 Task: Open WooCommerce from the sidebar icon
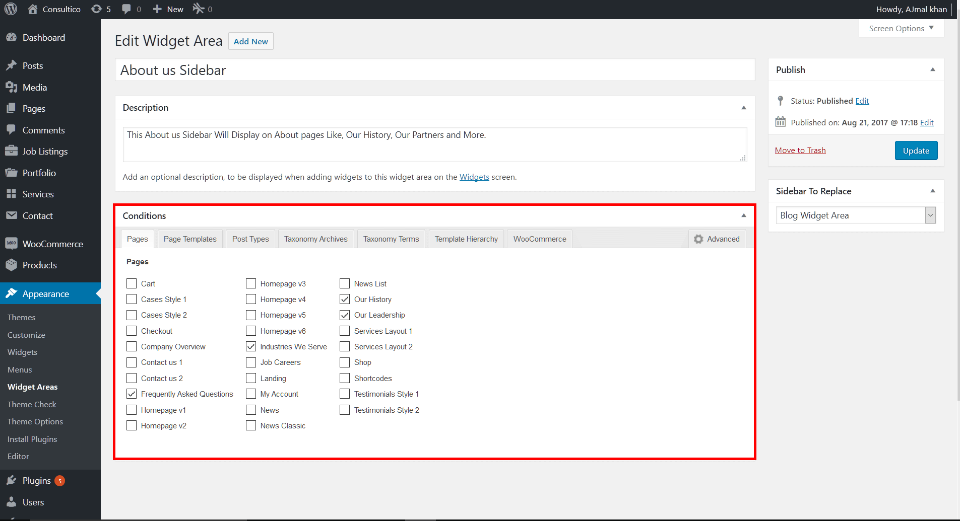11,244
